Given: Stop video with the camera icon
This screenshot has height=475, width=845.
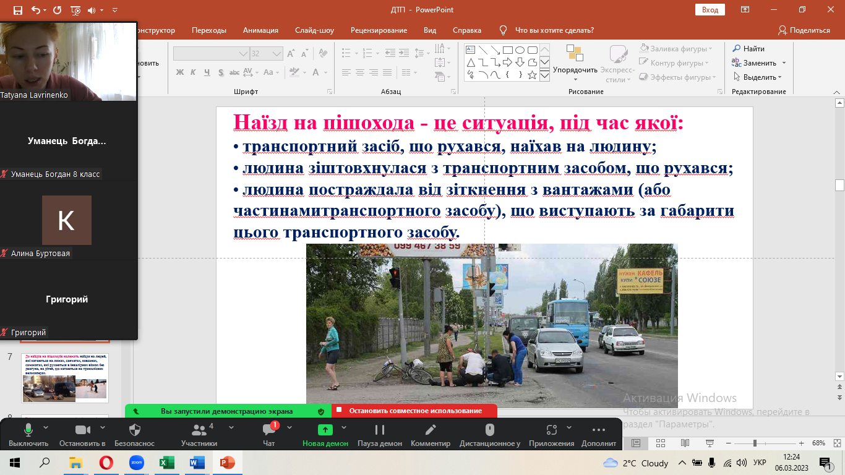Looking at the screenshot, I should pyautogui.click(x=82, y=430).
